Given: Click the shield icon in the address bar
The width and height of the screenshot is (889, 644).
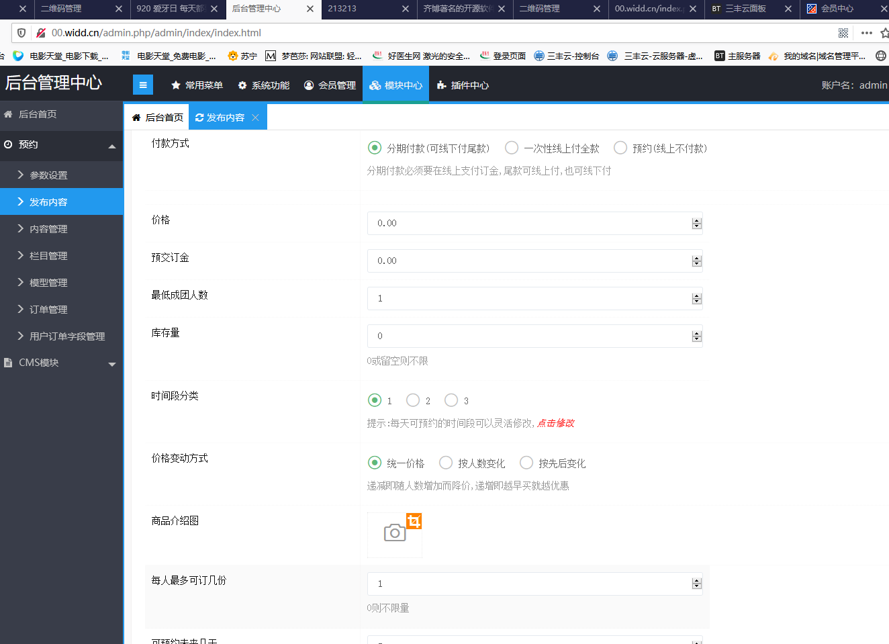Looking at the screenshot, I should (21, 33).
